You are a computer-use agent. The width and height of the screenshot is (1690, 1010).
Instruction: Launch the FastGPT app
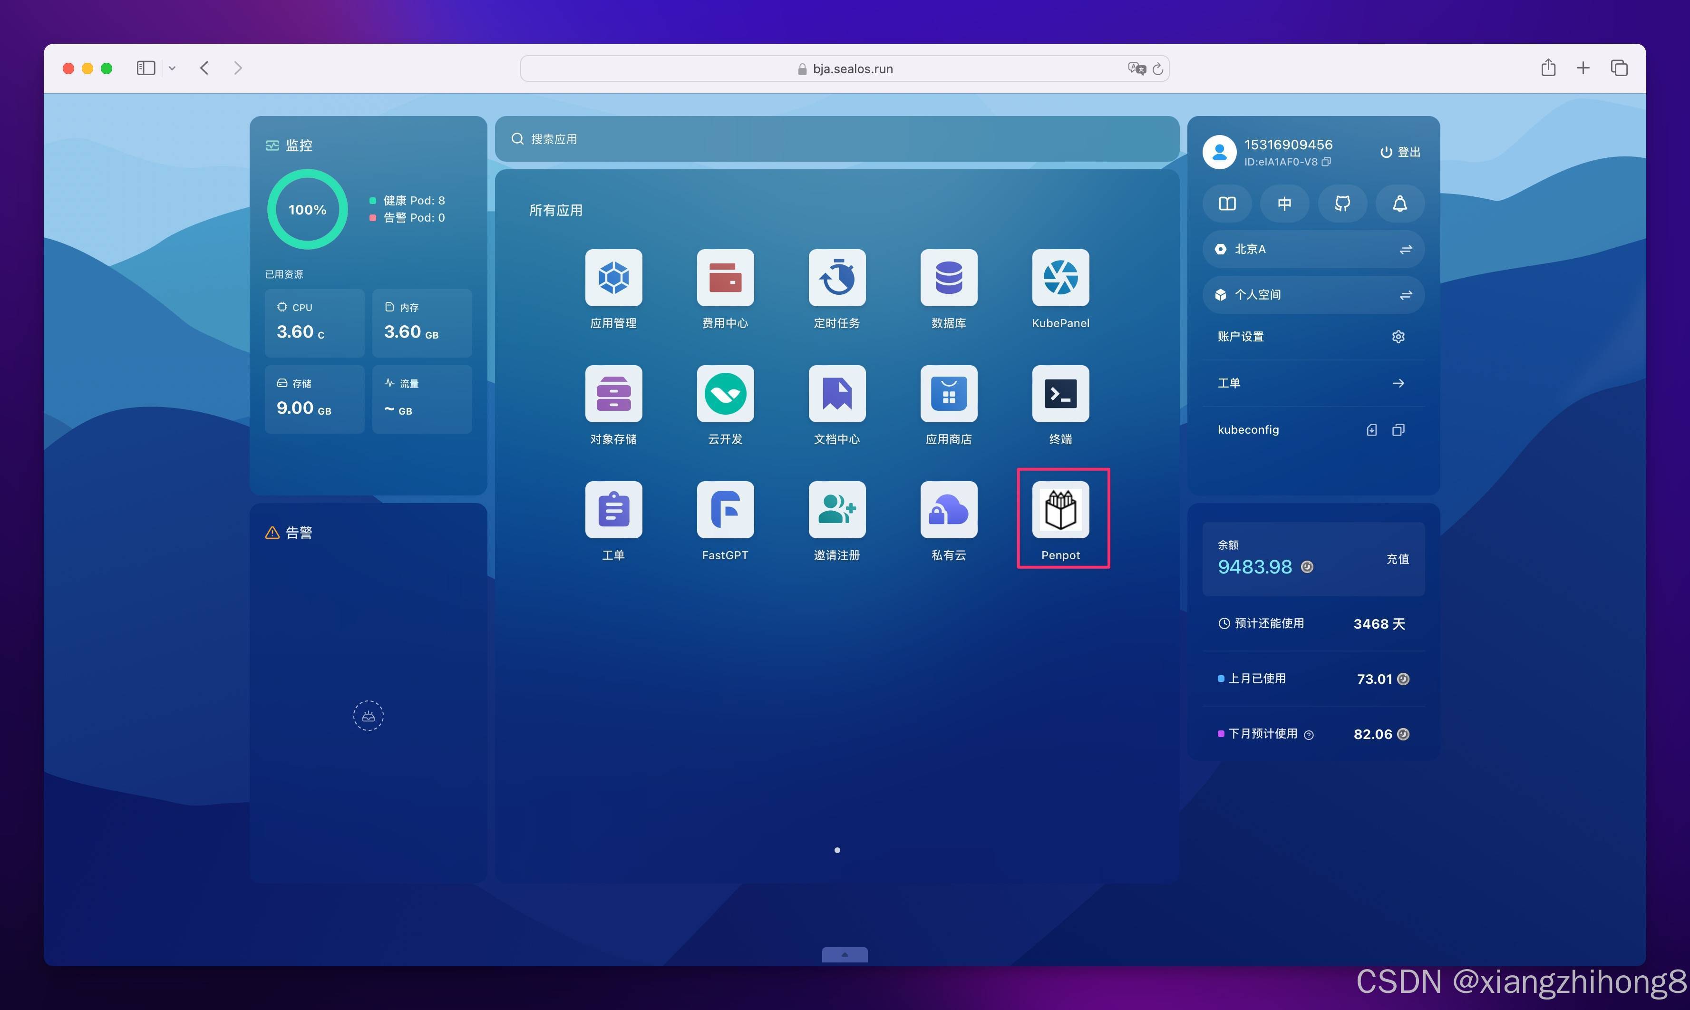pos(725,510)
